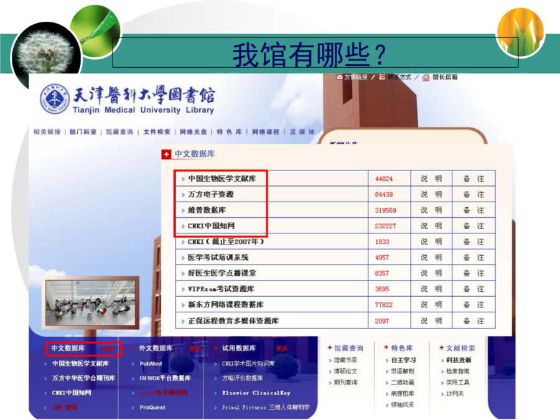Open the 馆长信箱 link at top

coord(445,77)
